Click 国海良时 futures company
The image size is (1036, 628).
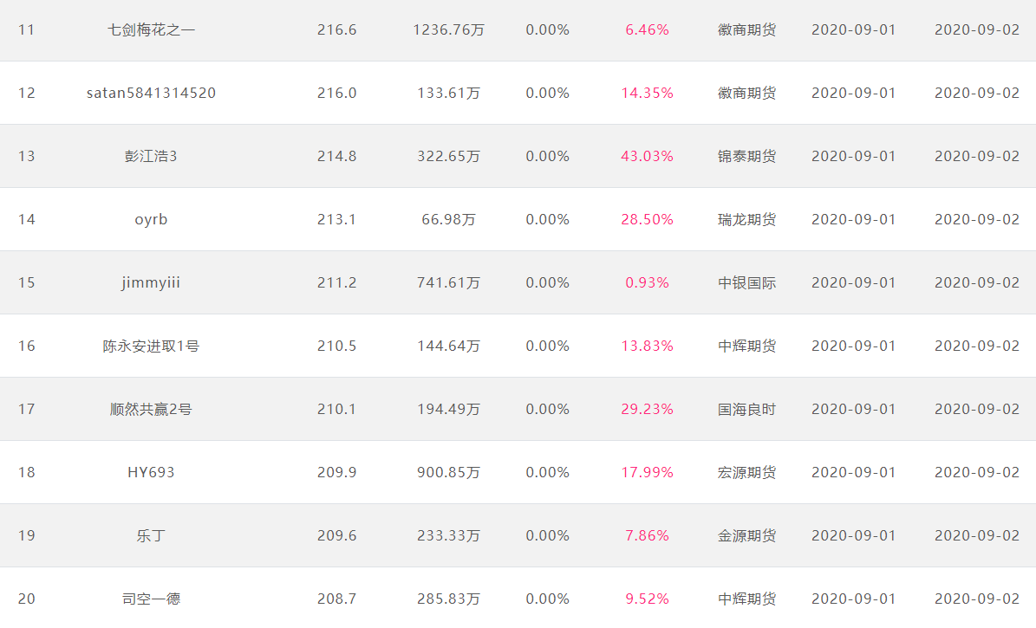pos(746,410)
